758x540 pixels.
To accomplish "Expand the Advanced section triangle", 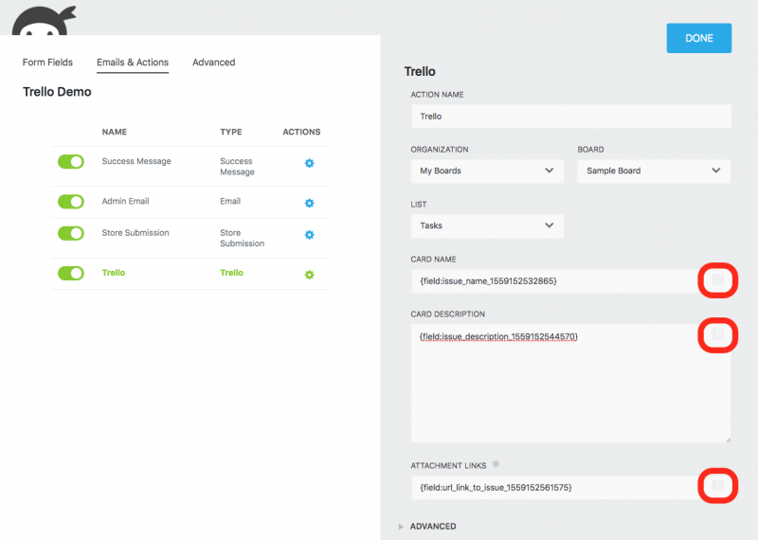I will 401,527.
